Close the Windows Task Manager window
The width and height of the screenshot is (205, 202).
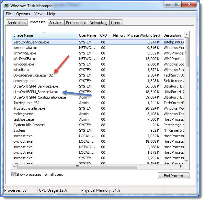pyautogui.click(x=189, y=5)
